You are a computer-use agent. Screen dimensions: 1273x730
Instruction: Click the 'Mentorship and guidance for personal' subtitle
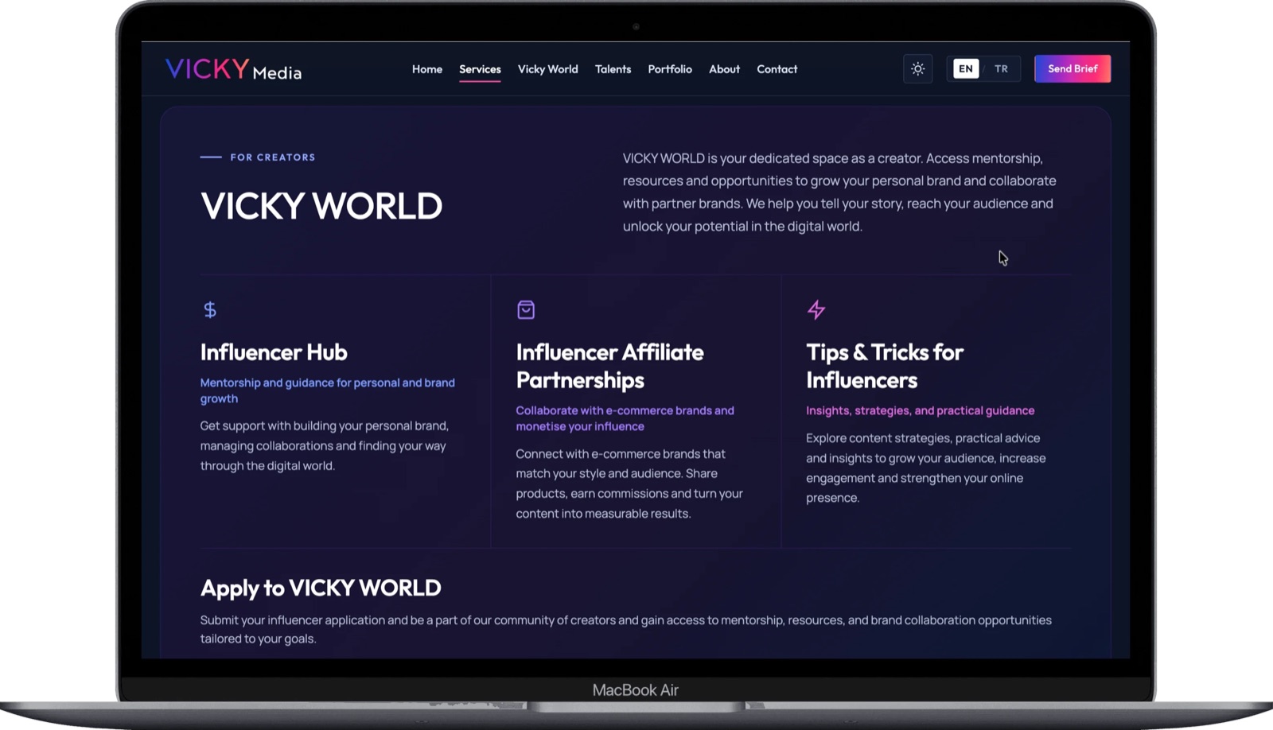tap(328, 390)
